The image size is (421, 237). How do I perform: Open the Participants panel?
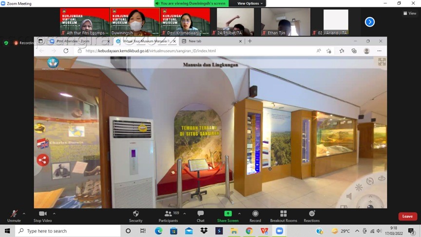(x=168, y=214)
